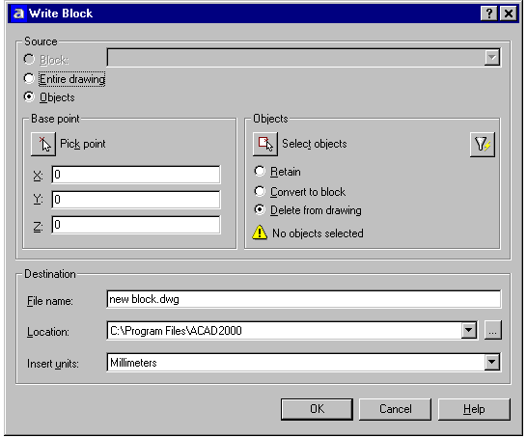Click the AutoCAD logo in title bar
This screenshot has width=527, height=438.
tap(18, 14)
